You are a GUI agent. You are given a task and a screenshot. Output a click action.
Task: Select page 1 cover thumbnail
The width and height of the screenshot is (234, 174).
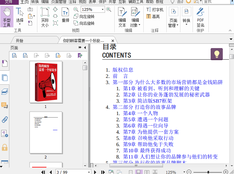(46, 82)
